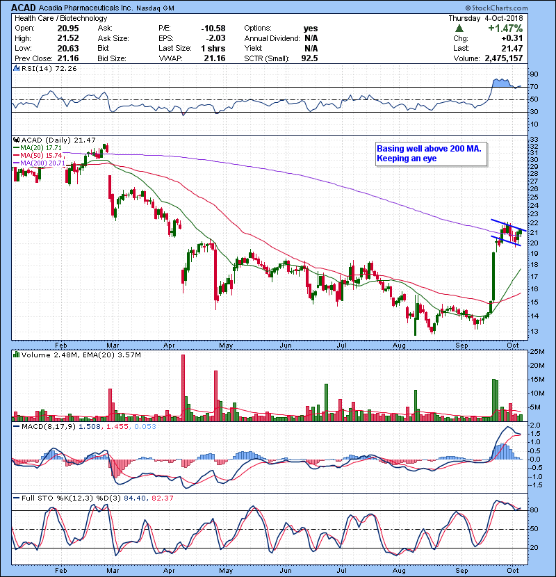Click the SCTR (Small) value 92.5
The image size is (556, 577).
[x=309, y=58]
